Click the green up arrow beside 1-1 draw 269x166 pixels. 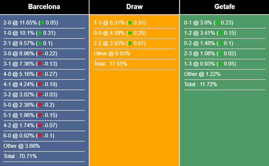tap(130, 23)
